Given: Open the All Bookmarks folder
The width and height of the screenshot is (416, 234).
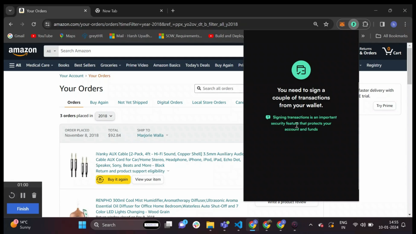Looking at the screenshot, I should pos(392,36).
